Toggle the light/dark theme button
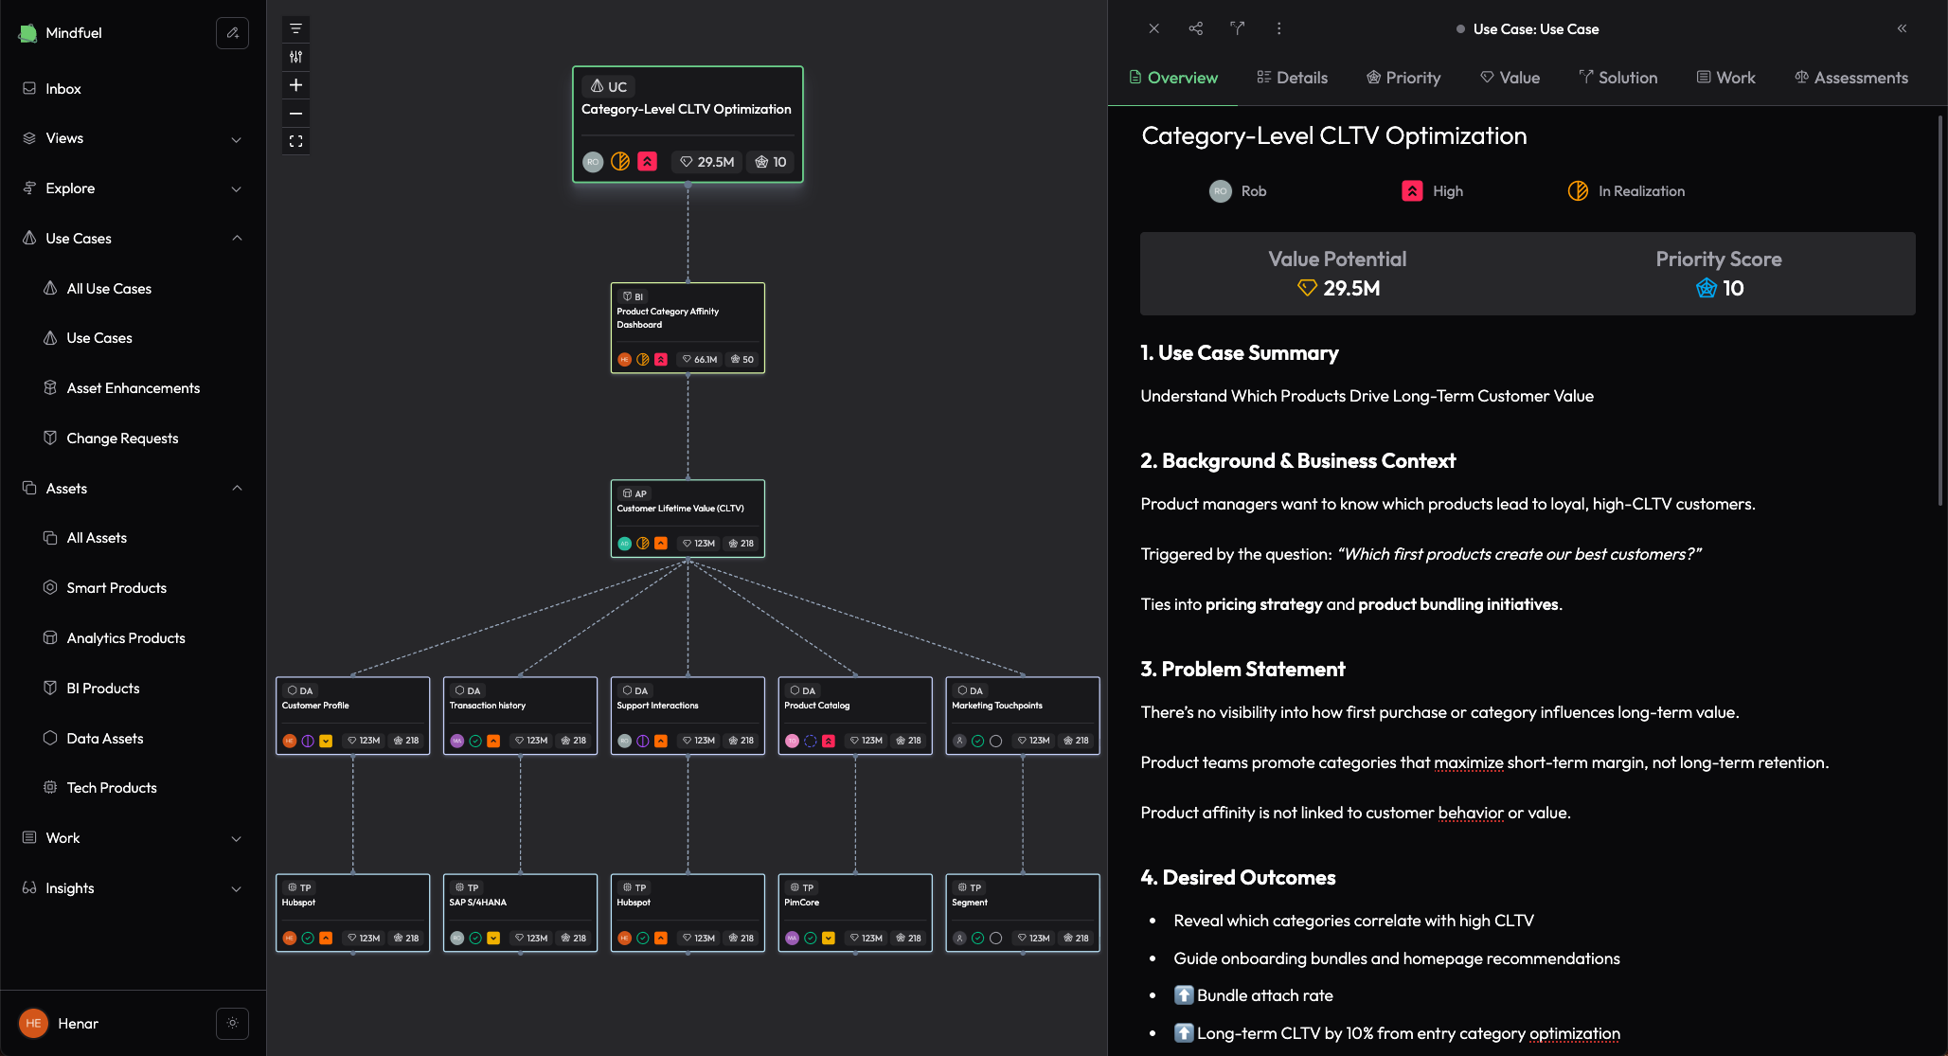The height and width of the screenshot is (1056, 1948). pos(232,1023)
